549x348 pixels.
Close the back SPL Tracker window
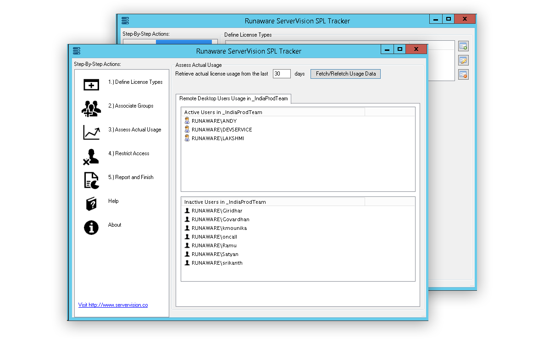coord(465,19)
